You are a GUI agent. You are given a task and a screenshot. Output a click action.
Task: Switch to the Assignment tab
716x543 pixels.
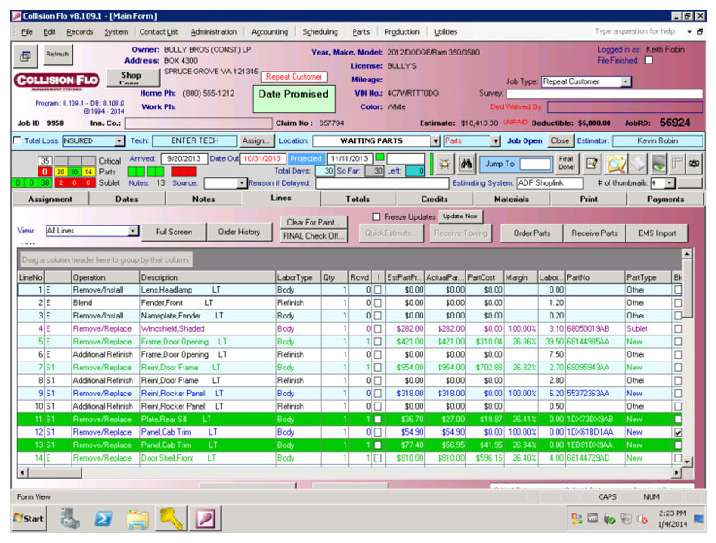tap(50, 199)
